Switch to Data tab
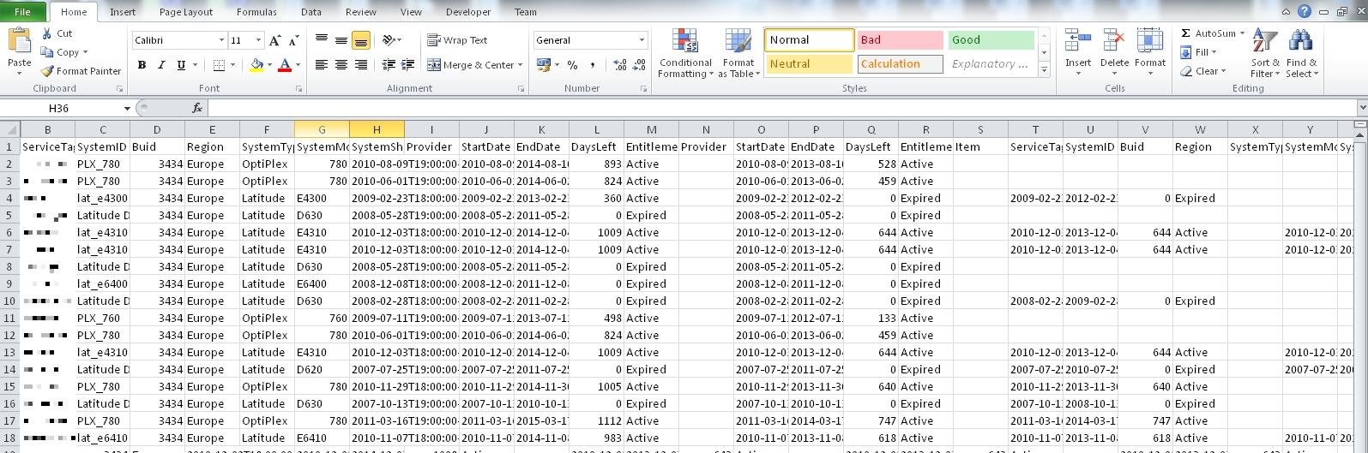Image resolution: width=1368 pixels, height=453 pixels. click(311, 12)
